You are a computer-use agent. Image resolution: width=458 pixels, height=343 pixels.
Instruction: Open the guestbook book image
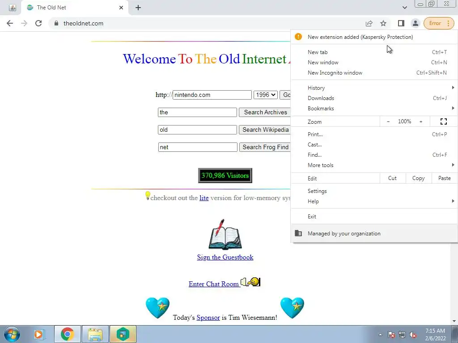point(225,234)
